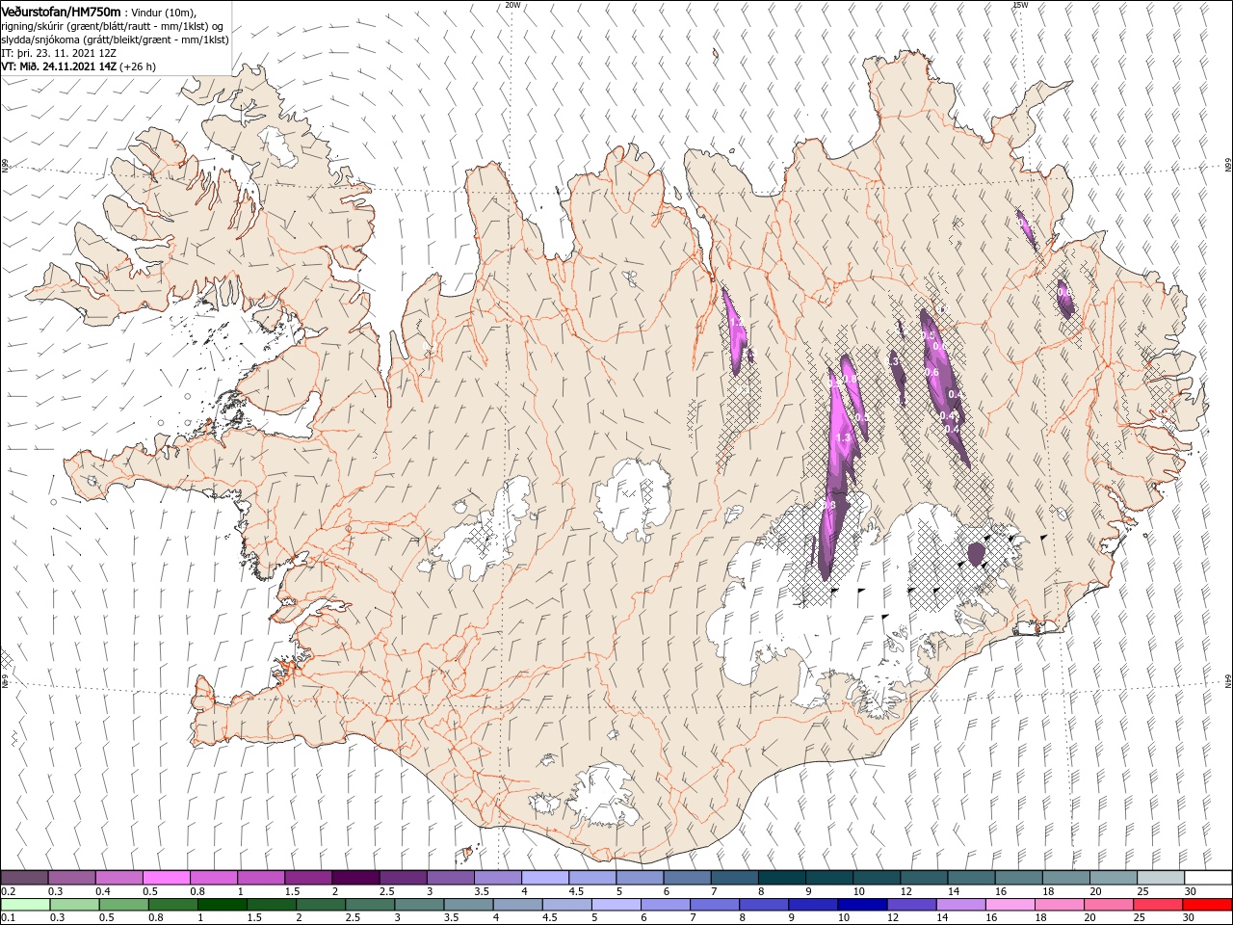Pick the upper legend swatch labeled 20
The image size is (1233, 925).
(1113, 877)
